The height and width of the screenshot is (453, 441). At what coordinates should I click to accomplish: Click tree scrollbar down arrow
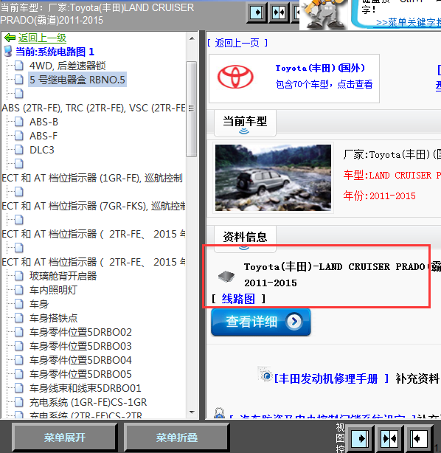tap(192, 412)
